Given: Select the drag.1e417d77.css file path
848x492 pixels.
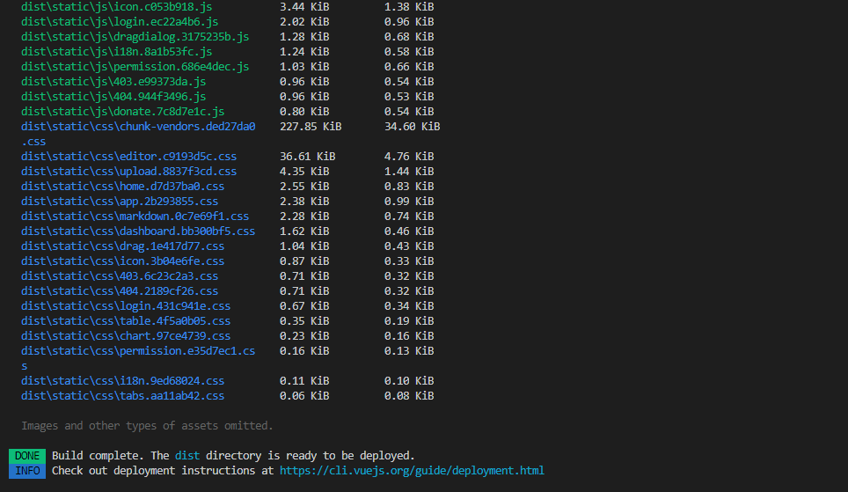Looking at the screenshot, I should (123, 246).
